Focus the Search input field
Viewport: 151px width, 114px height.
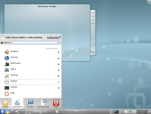tap(35, 43)
